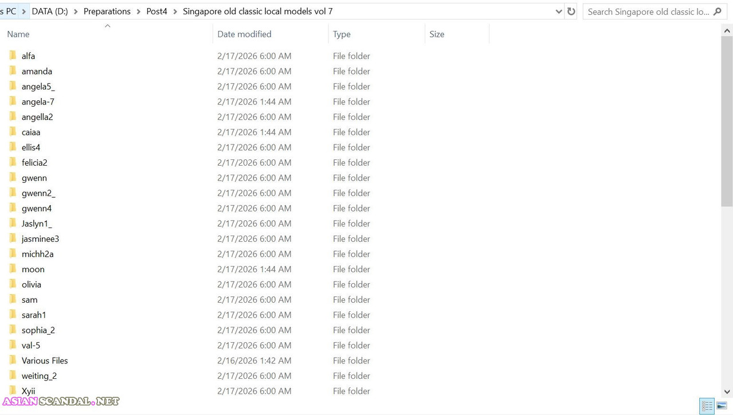733x415 pixels.
Task: Click vertical scrollbar up arrow
Action: click(x=727, y=30)
